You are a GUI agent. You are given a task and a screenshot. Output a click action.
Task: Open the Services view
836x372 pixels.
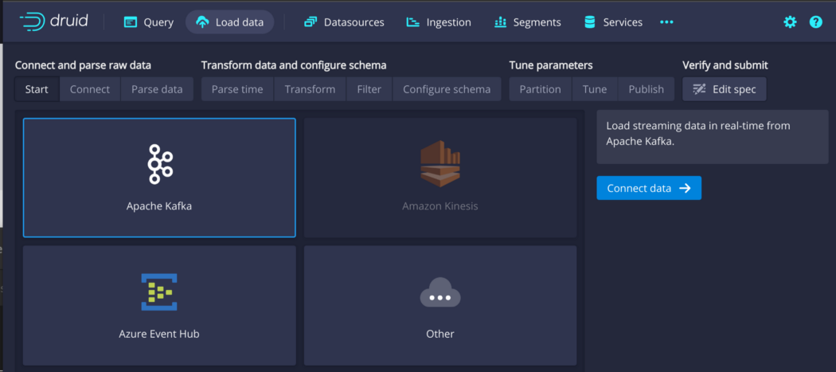click(x=613, y=22)
